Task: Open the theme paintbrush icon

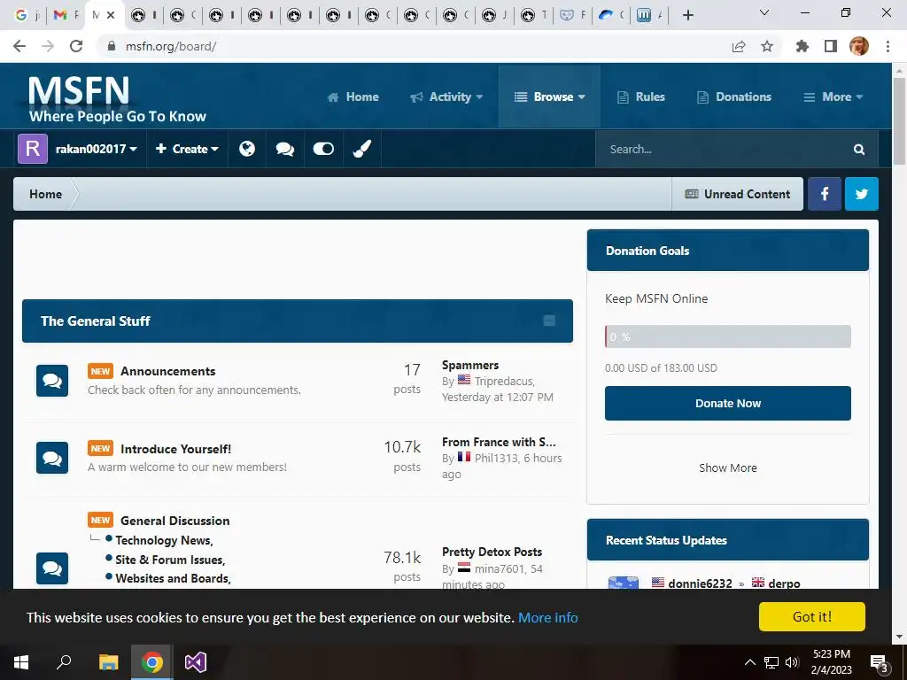Action: point(362,149)
